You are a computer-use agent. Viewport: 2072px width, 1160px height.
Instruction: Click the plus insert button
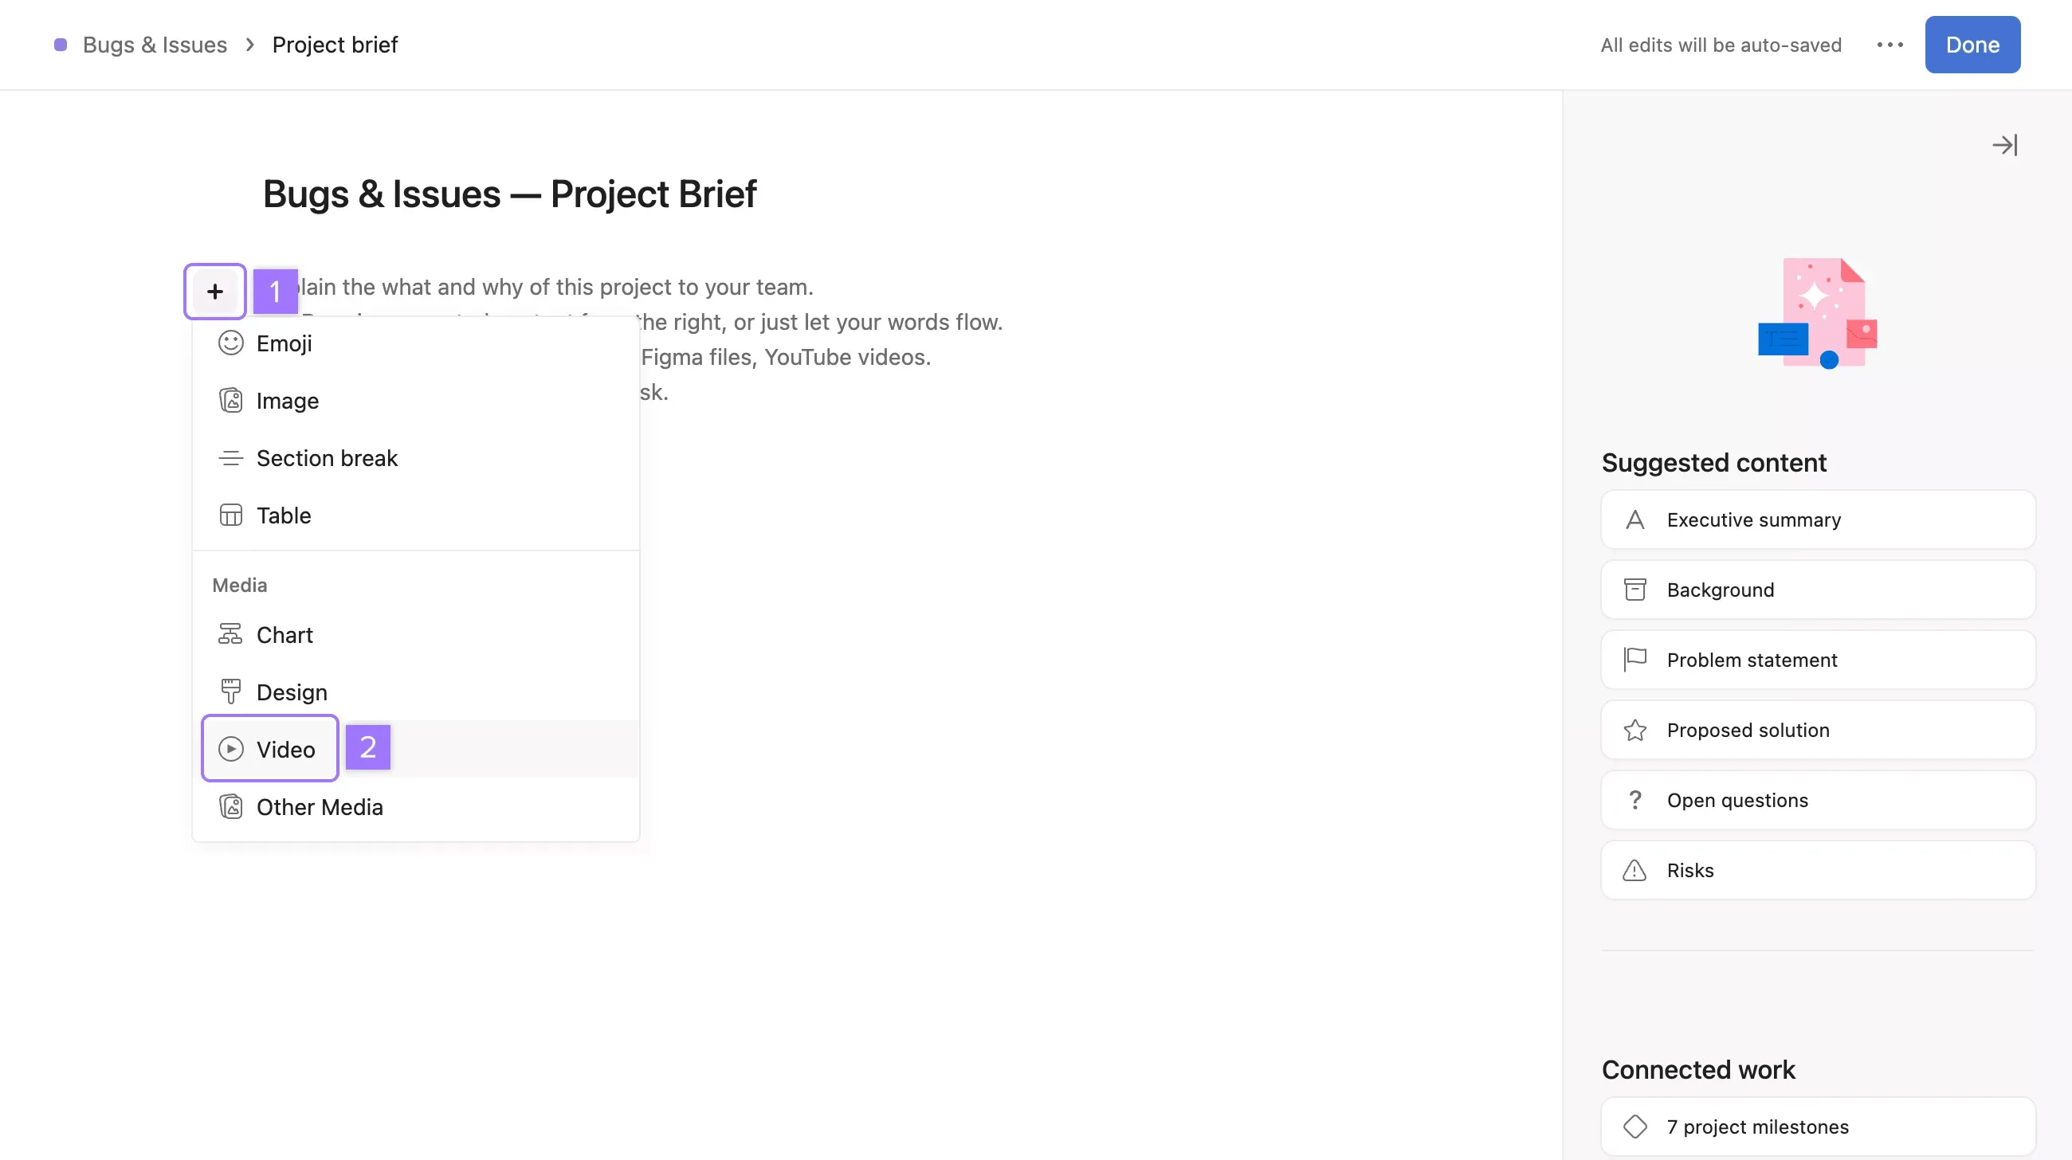pyautogui.click(x=214, y=291)
